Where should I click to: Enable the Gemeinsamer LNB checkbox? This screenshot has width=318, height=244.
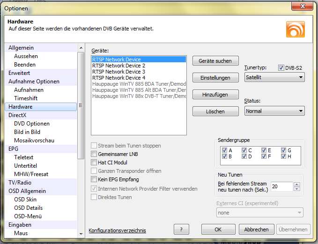point(94,154)
